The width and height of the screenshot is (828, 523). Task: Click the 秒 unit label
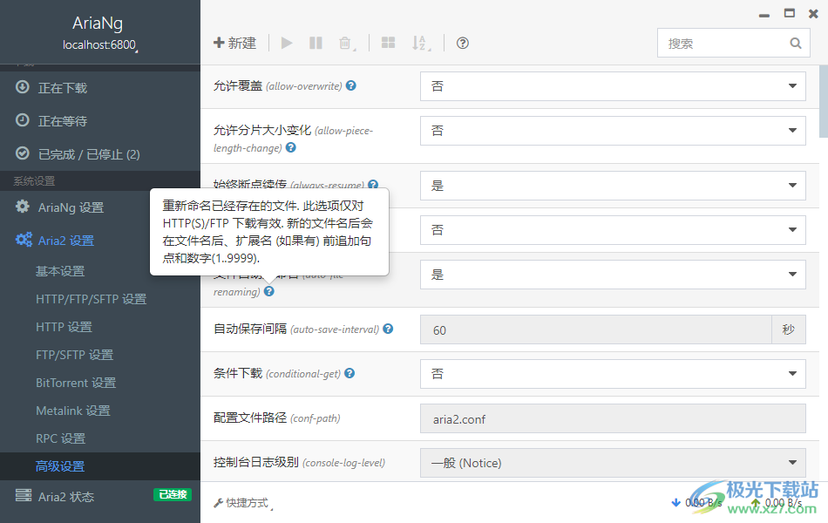pos(789,329)
